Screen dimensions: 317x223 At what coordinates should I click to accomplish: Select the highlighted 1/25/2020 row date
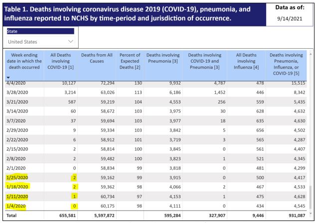tap(17, 178)
